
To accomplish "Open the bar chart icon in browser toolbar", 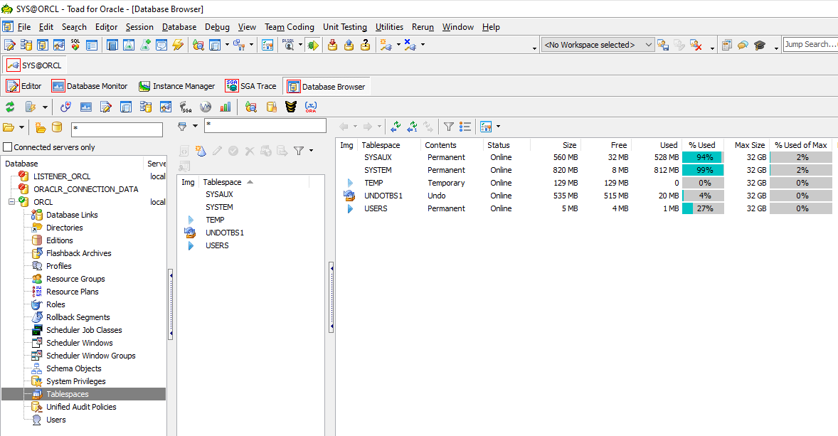I will tap(226, 107).
